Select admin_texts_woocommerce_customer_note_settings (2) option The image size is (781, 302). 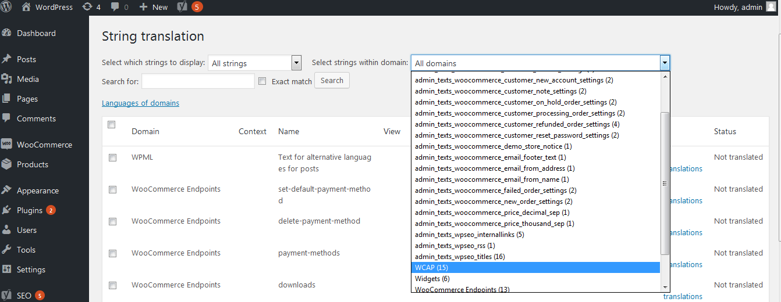coord(535,91)
